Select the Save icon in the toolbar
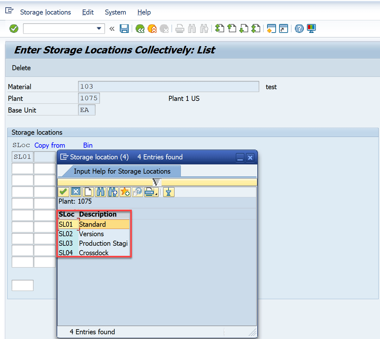The image size is (380, 339). pyautogui.click(x=124, y=28)
